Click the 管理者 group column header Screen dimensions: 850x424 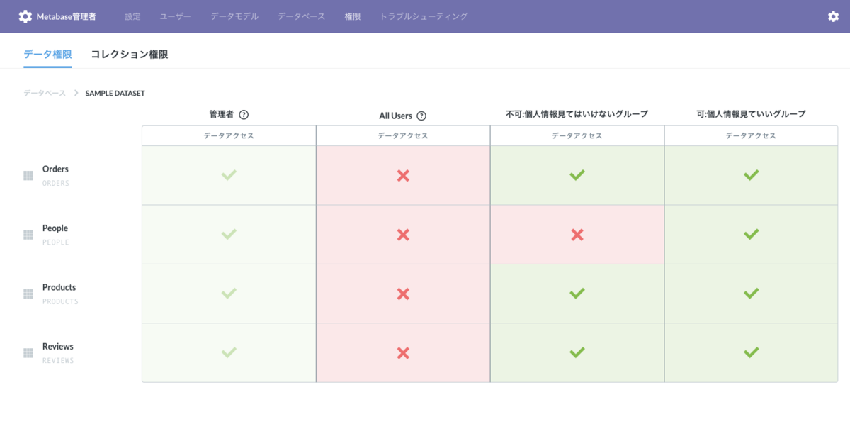pos(221,114)
